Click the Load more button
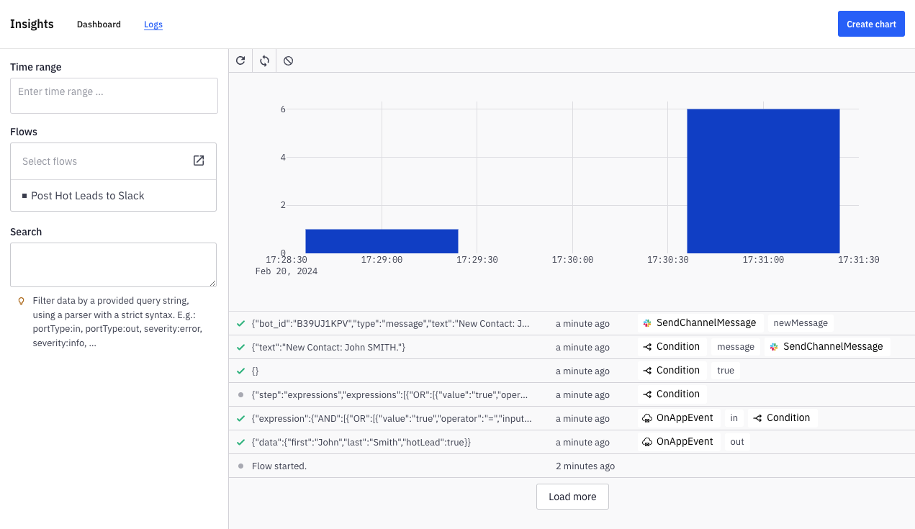Viewport: 915px width, 529px height. pos(572,497)
